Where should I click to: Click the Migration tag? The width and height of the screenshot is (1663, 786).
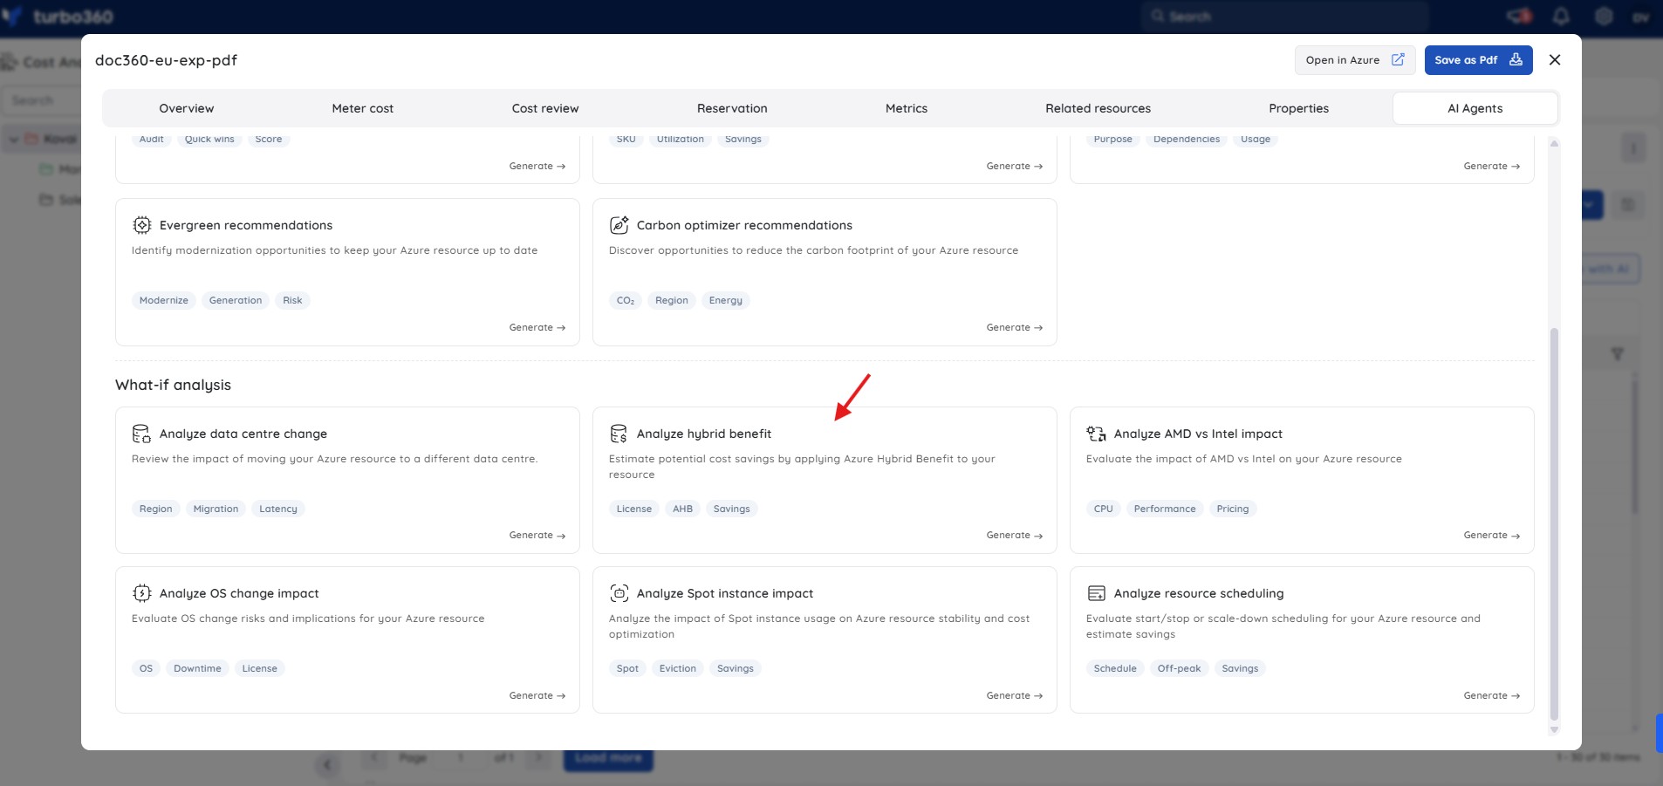click(x=216, y=509)
